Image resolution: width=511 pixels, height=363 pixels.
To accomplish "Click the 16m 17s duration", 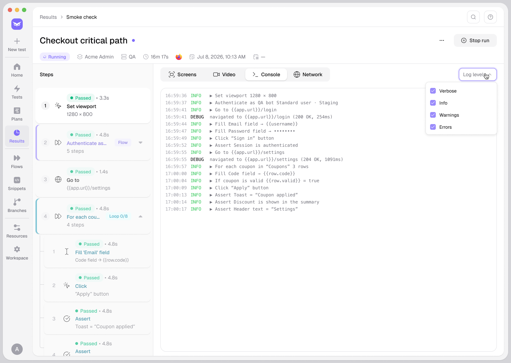I will (156, 57).
